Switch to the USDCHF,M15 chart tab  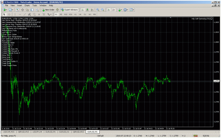click(x=9, y=132)
